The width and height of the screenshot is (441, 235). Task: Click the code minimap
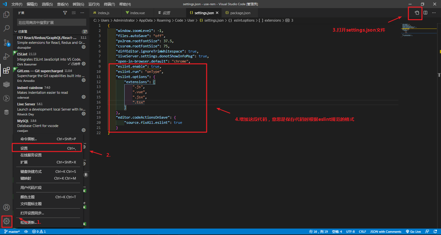tap(419, 31)
